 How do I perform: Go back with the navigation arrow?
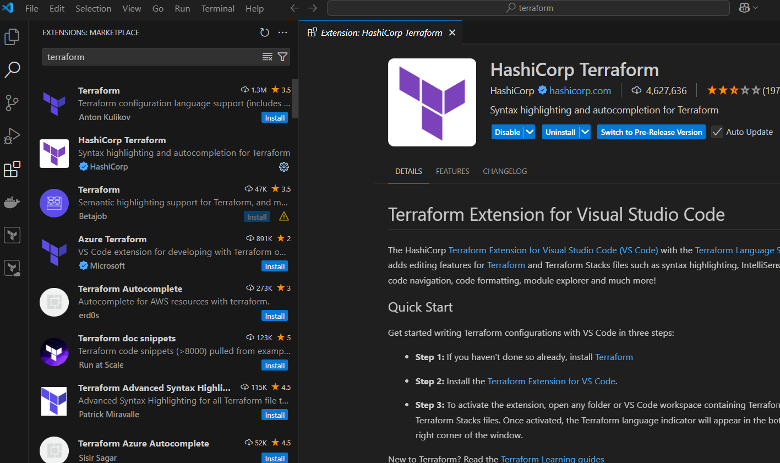click(294, 8)
